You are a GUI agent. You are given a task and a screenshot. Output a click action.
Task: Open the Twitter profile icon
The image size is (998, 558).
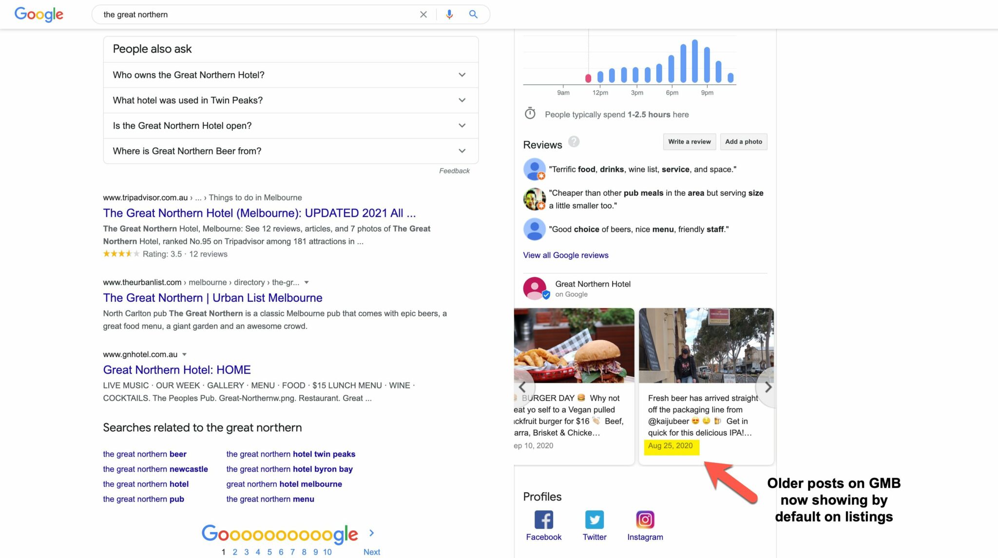594,520
